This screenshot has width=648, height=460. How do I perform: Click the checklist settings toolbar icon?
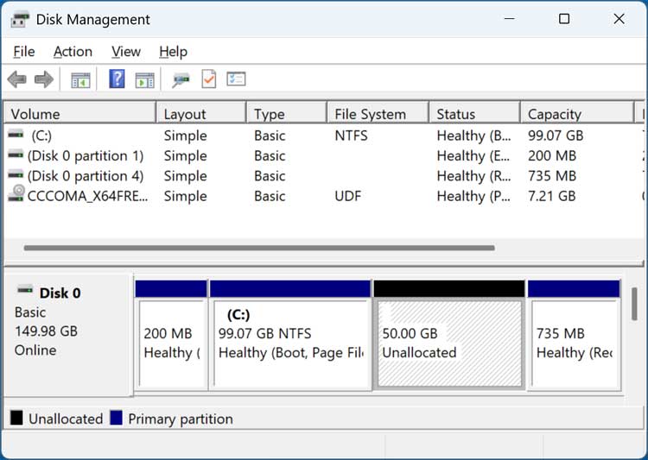pos(236,79)
